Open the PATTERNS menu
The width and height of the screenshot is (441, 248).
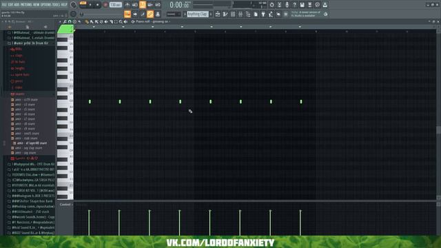coord(26,5)
